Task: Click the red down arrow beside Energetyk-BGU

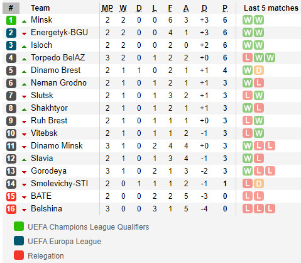Action: pyautogui.click(x=24, y=34)
